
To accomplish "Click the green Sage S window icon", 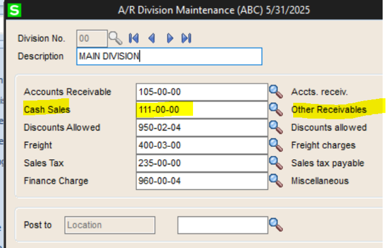I will [x=15, y=10].
